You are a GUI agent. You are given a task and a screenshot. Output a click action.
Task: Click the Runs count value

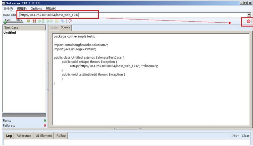pyautogui.click(x=45, y=121)
